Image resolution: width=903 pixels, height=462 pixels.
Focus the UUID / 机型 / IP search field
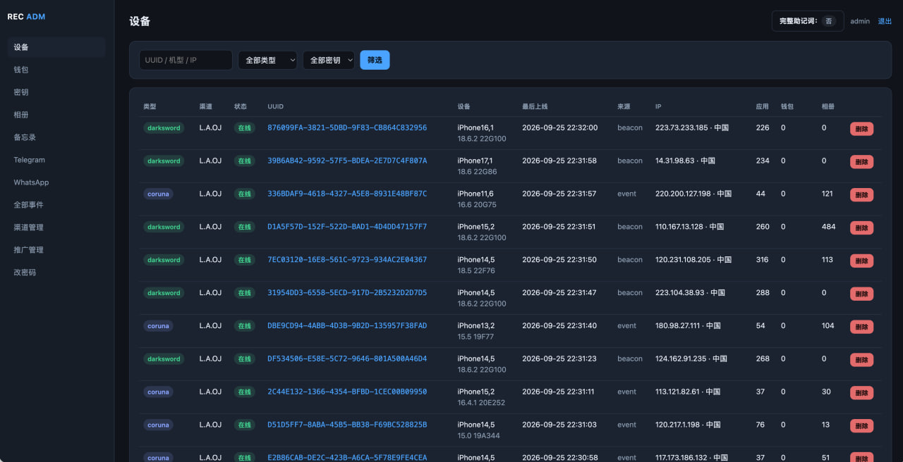(186, 60)
